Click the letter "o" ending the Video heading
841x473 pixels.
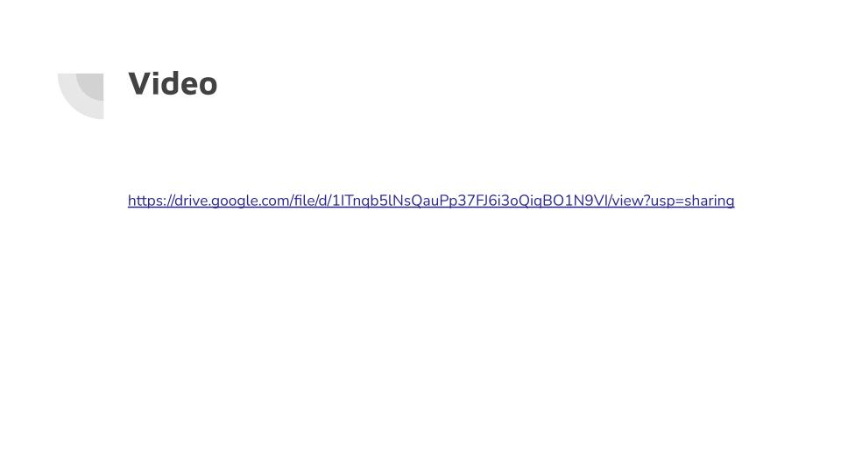click(x=207, y=87)
